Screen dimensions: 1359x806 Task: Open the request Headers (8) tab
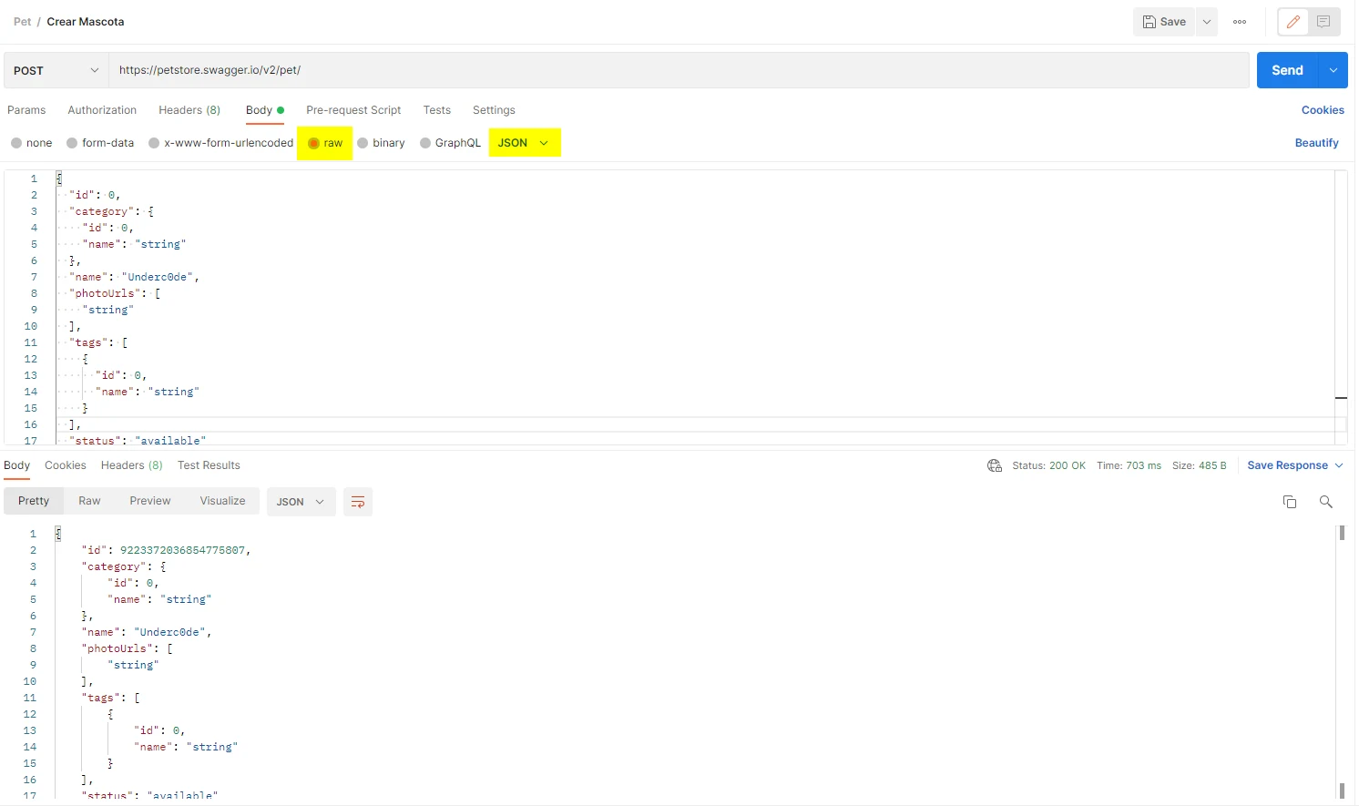click(189, 110)
